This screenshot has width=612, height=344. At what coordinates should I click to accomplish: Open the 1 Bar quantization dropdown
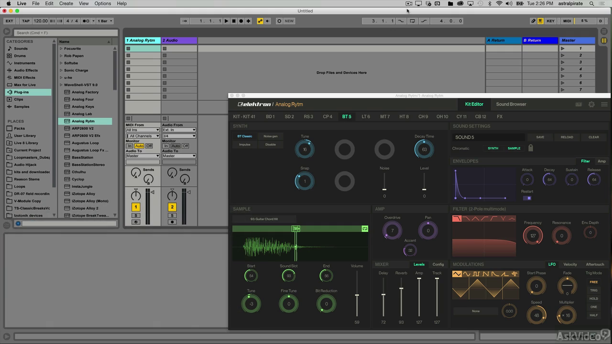point(105,21)
